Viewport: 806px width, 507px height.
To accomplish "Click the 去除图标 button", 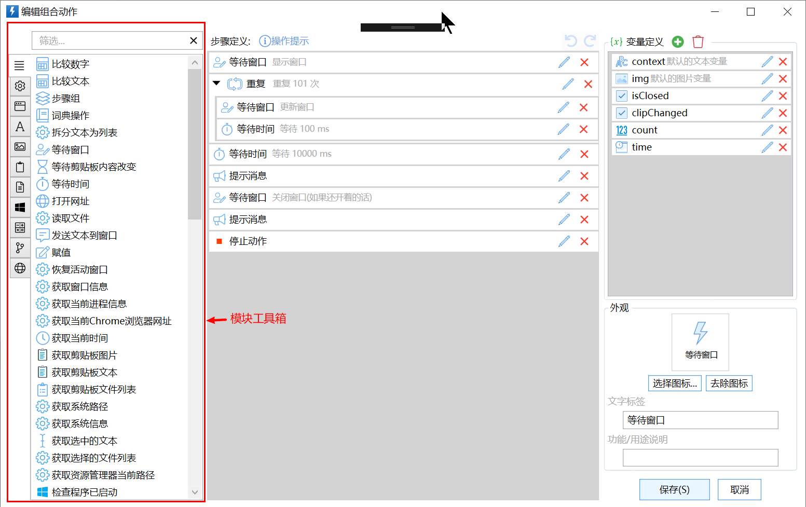I will coord(729,383).
